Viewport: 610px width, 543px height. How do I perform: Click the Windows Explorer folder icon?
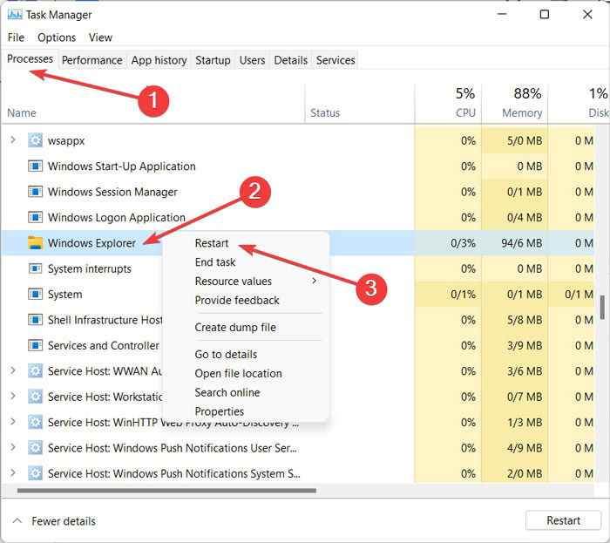[x=35, y=242]
